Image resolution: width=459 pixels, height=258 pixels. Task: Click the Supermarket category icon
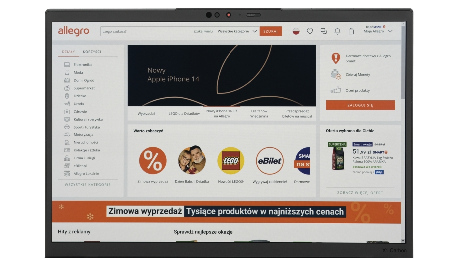pos(67,88)
